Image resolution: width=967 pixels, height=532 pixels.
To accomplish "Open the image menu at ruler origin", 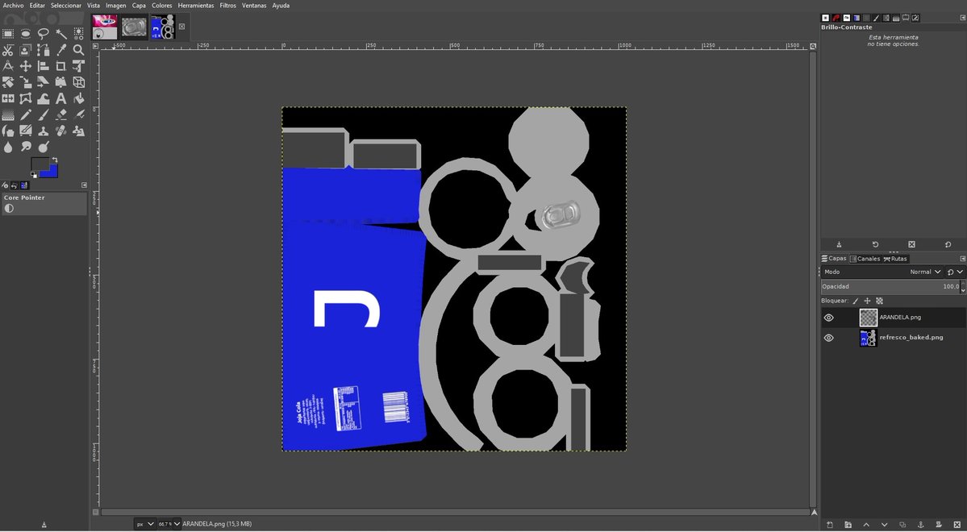I will click(x=96, y=46).
